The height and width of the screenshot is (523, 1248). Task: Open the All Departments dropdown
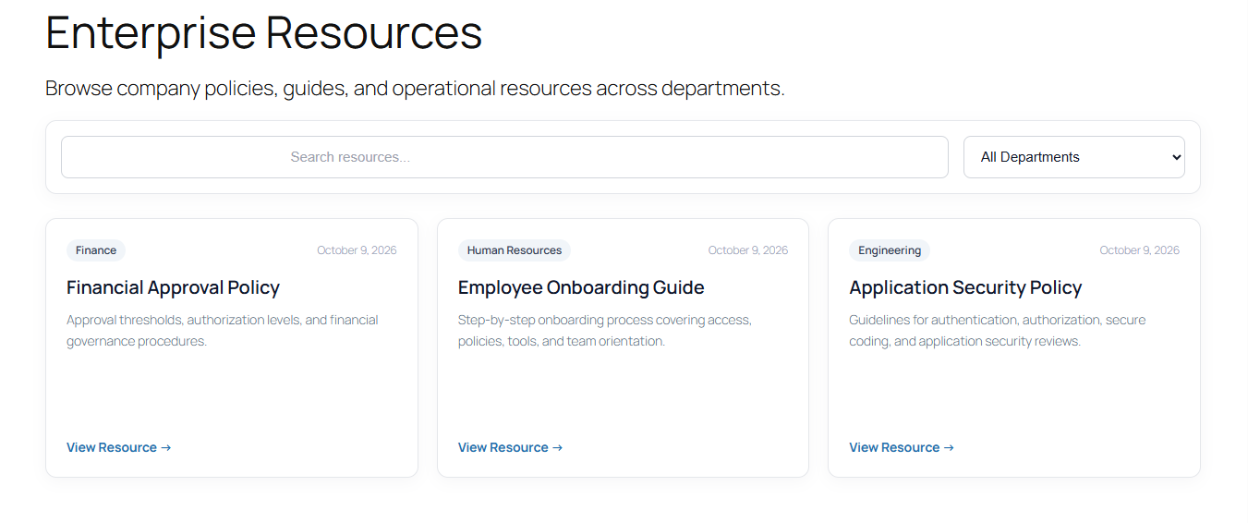pyautogui.click(x=1074, y=157)
